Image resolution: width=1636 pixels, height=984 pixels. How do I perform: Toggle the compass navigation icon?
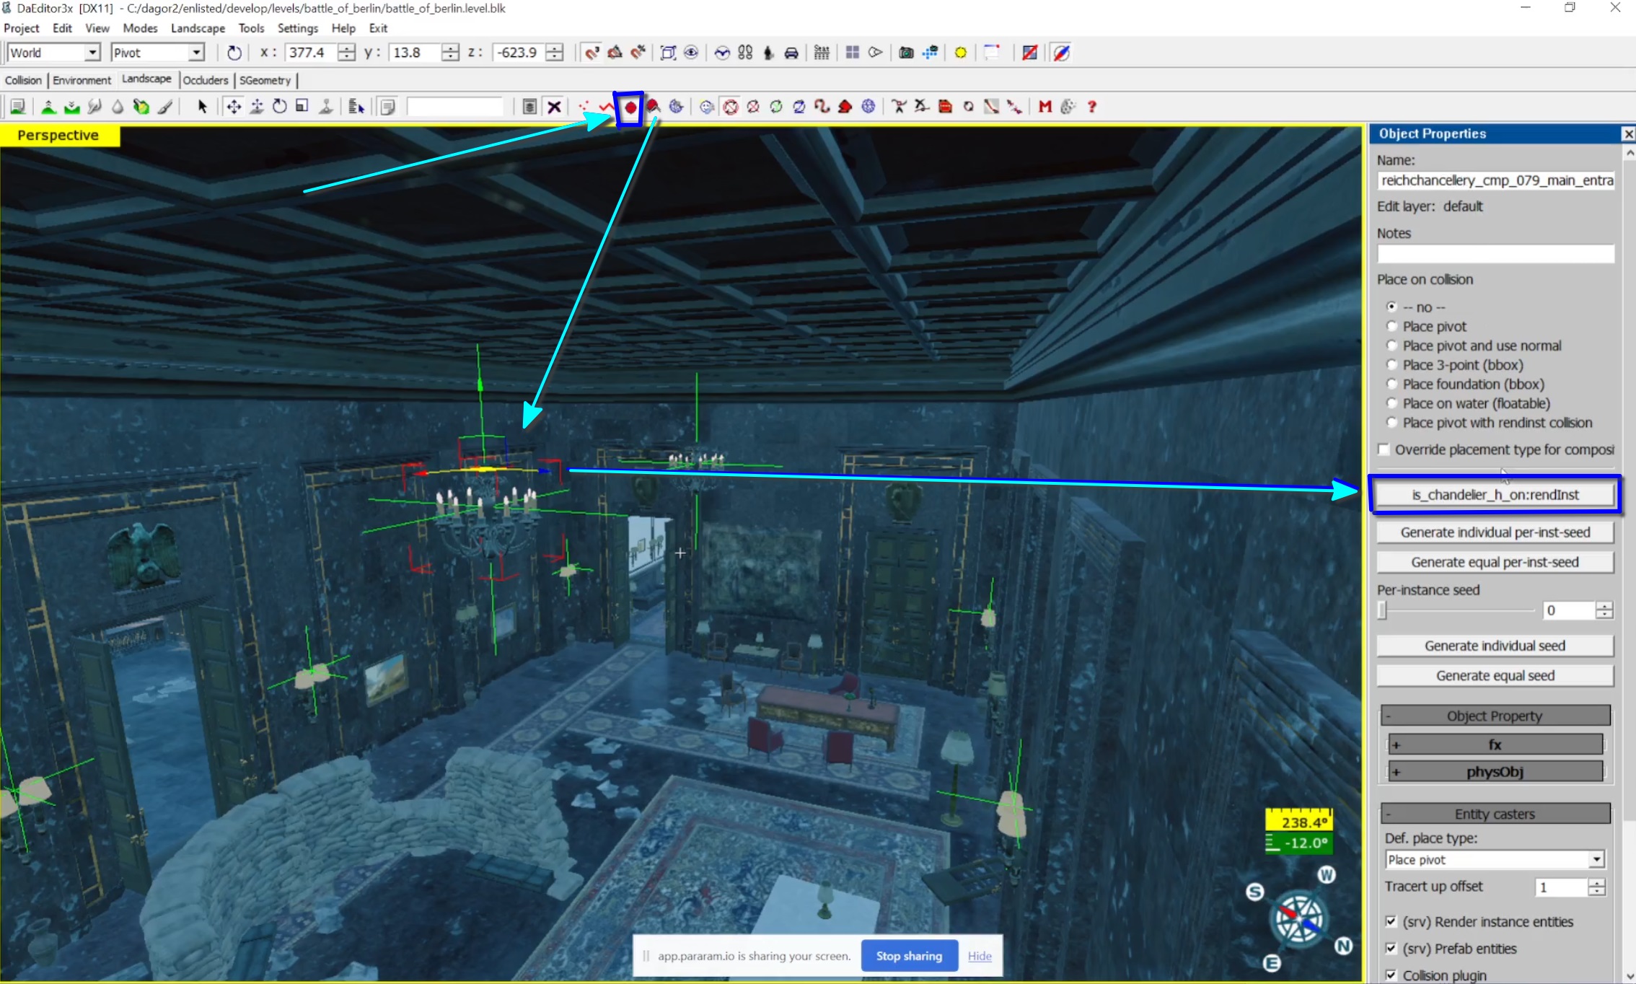click(x=1061, y=53)
